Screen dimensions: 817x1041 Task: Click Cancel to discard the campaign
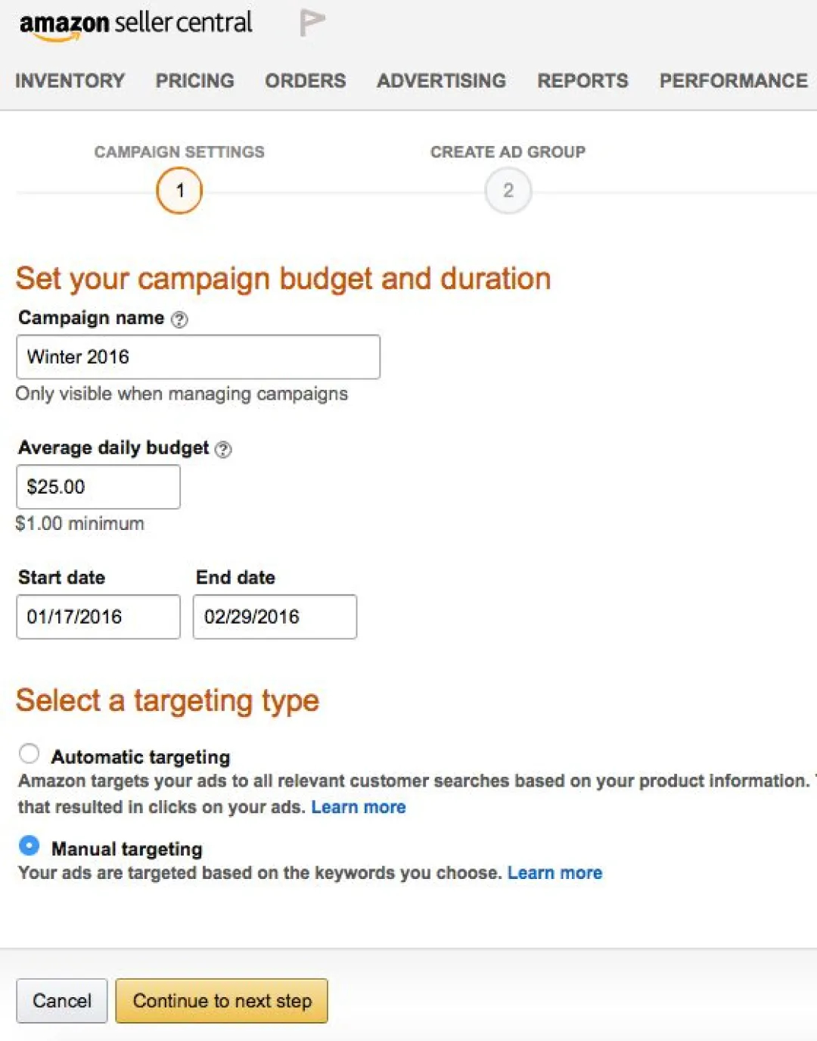tap(61, 1001)
